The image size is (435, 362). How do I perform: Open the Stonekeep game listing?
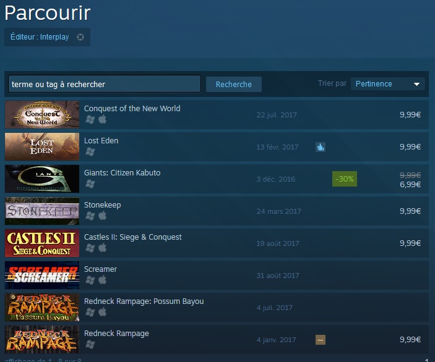tap(217, 211)
